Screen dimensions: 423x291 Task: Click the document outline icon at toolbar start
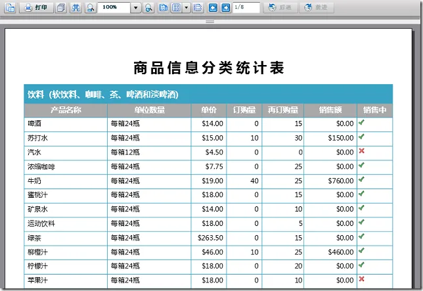tap(10, 7)
